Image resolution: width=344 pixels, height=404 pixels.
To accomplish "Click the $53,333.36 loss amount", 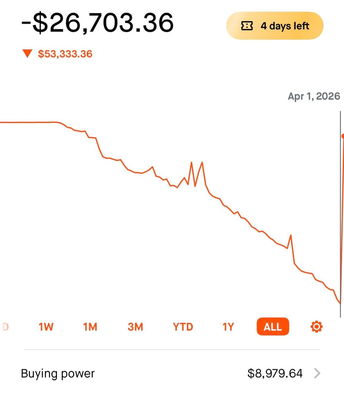I will click(65, 54).
